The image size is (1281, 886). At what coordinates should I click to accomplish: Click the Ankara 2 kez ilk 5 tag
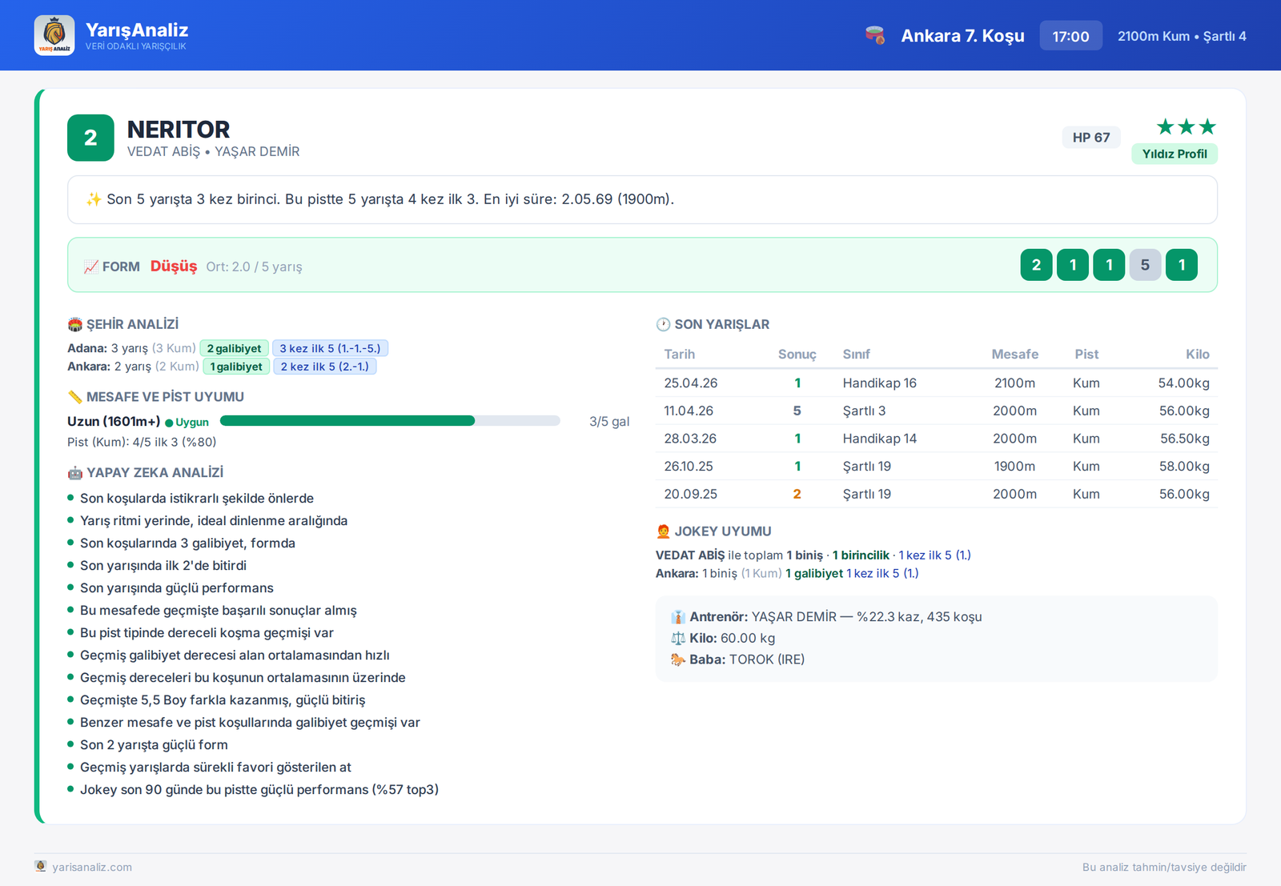(324, 367)
